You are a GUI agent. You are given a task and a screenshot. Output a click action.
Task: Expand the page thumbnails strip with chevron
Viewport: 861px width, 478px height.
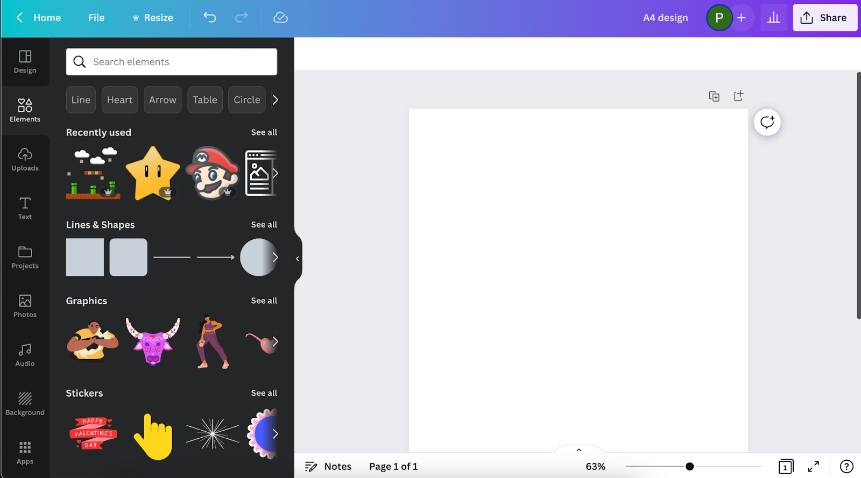click(x=578, y=450)
